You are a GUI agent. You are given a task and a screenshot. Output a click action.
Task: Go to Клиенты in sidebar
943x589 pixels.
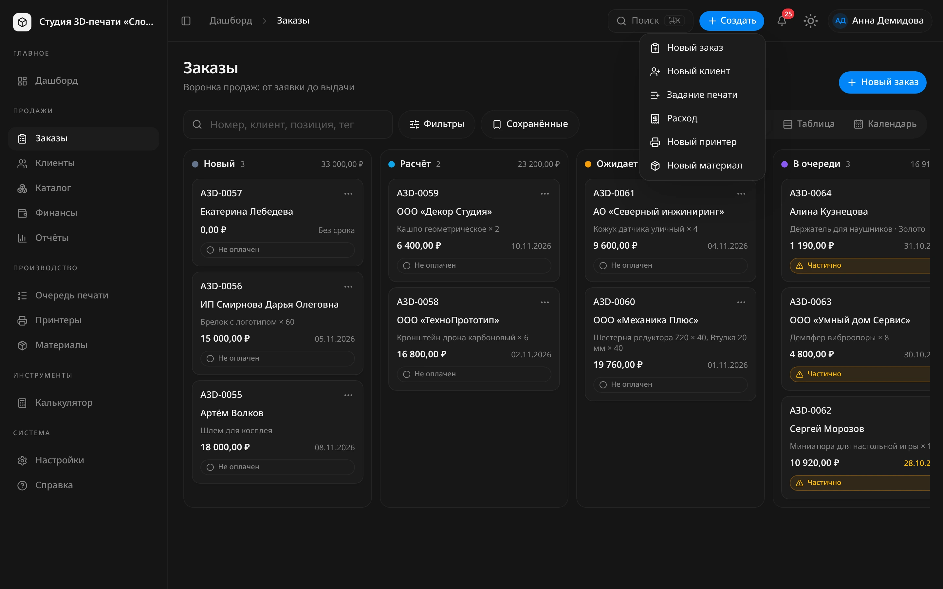coord(83,163)
